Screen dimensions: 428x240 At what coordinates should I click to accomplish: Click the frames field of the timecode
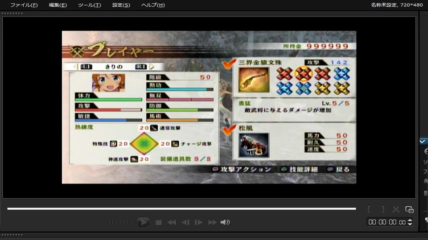pyautogui.click(x=402, y=222)
